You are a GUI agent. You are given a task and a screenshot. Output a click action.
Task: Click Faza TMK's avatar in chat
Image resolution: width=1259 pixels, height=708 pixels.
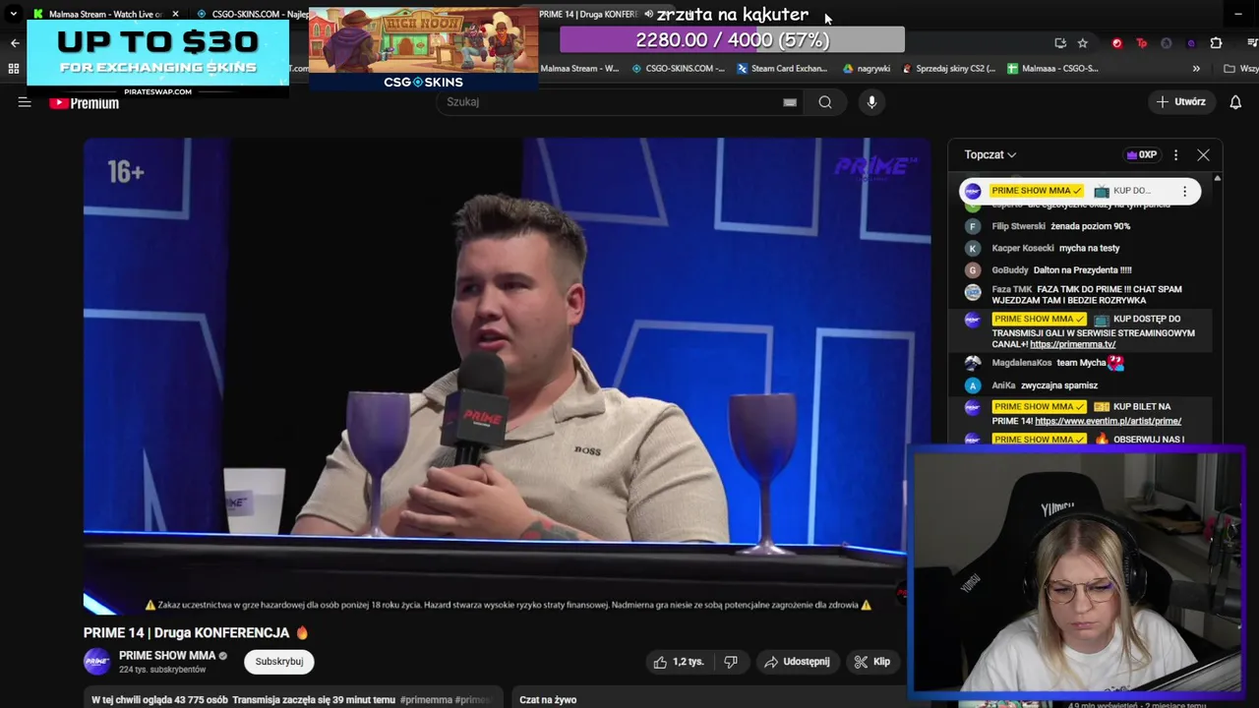click(x=973, y=291)
